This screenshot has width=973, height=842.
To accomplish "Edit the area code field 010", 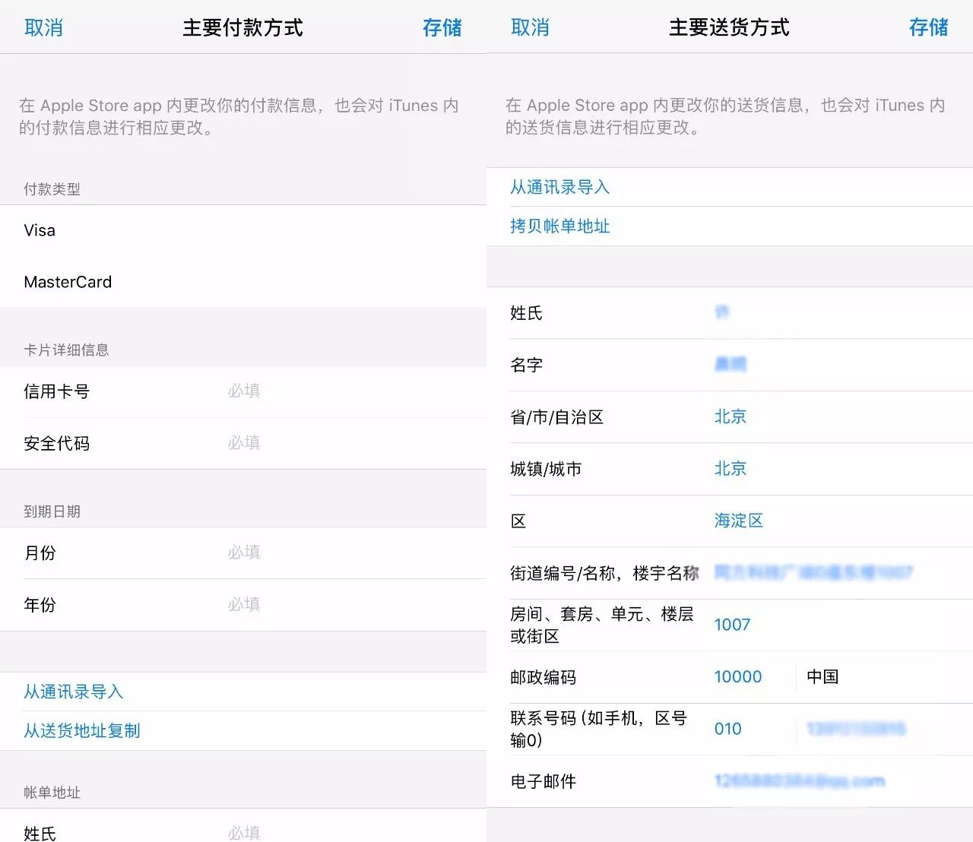I will point(727,729).
